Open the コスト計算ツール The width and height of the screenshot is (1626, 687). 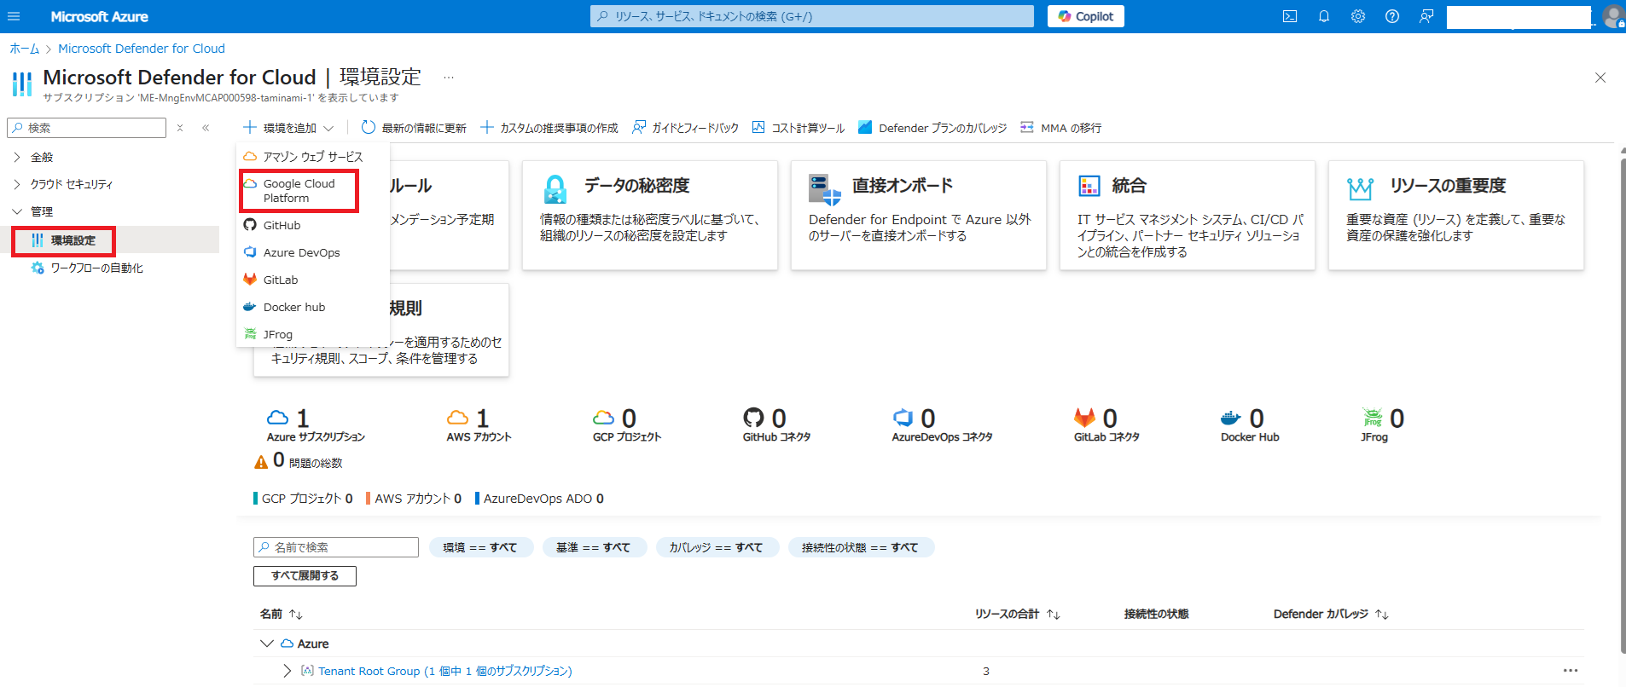(798, 128)
